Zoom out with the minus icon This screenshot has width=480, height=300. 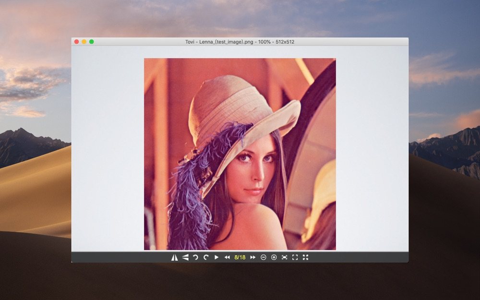tap(263, 257)
